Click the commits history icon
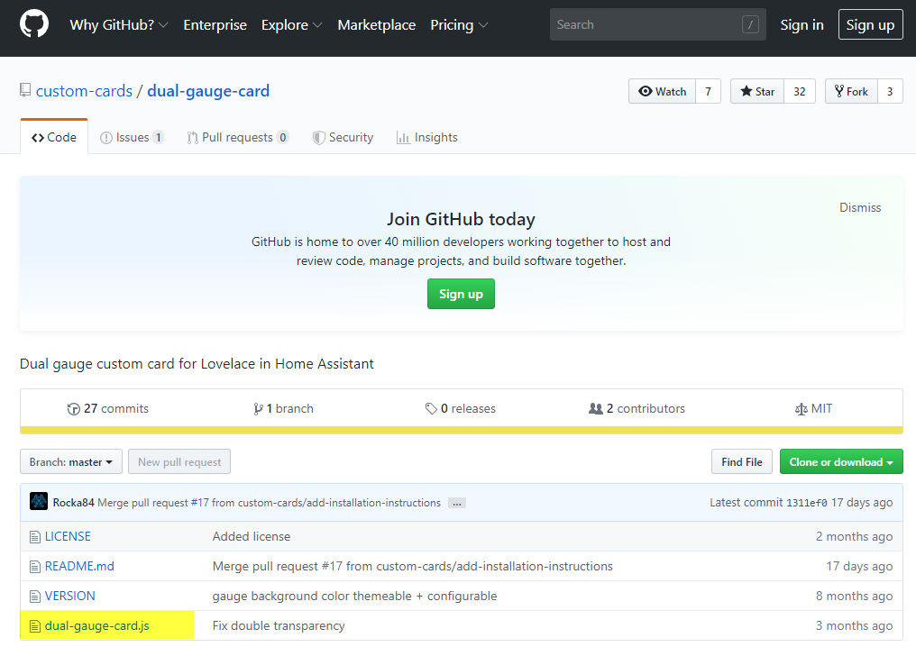This screenshot has height=647, width=916. (74, 409)
